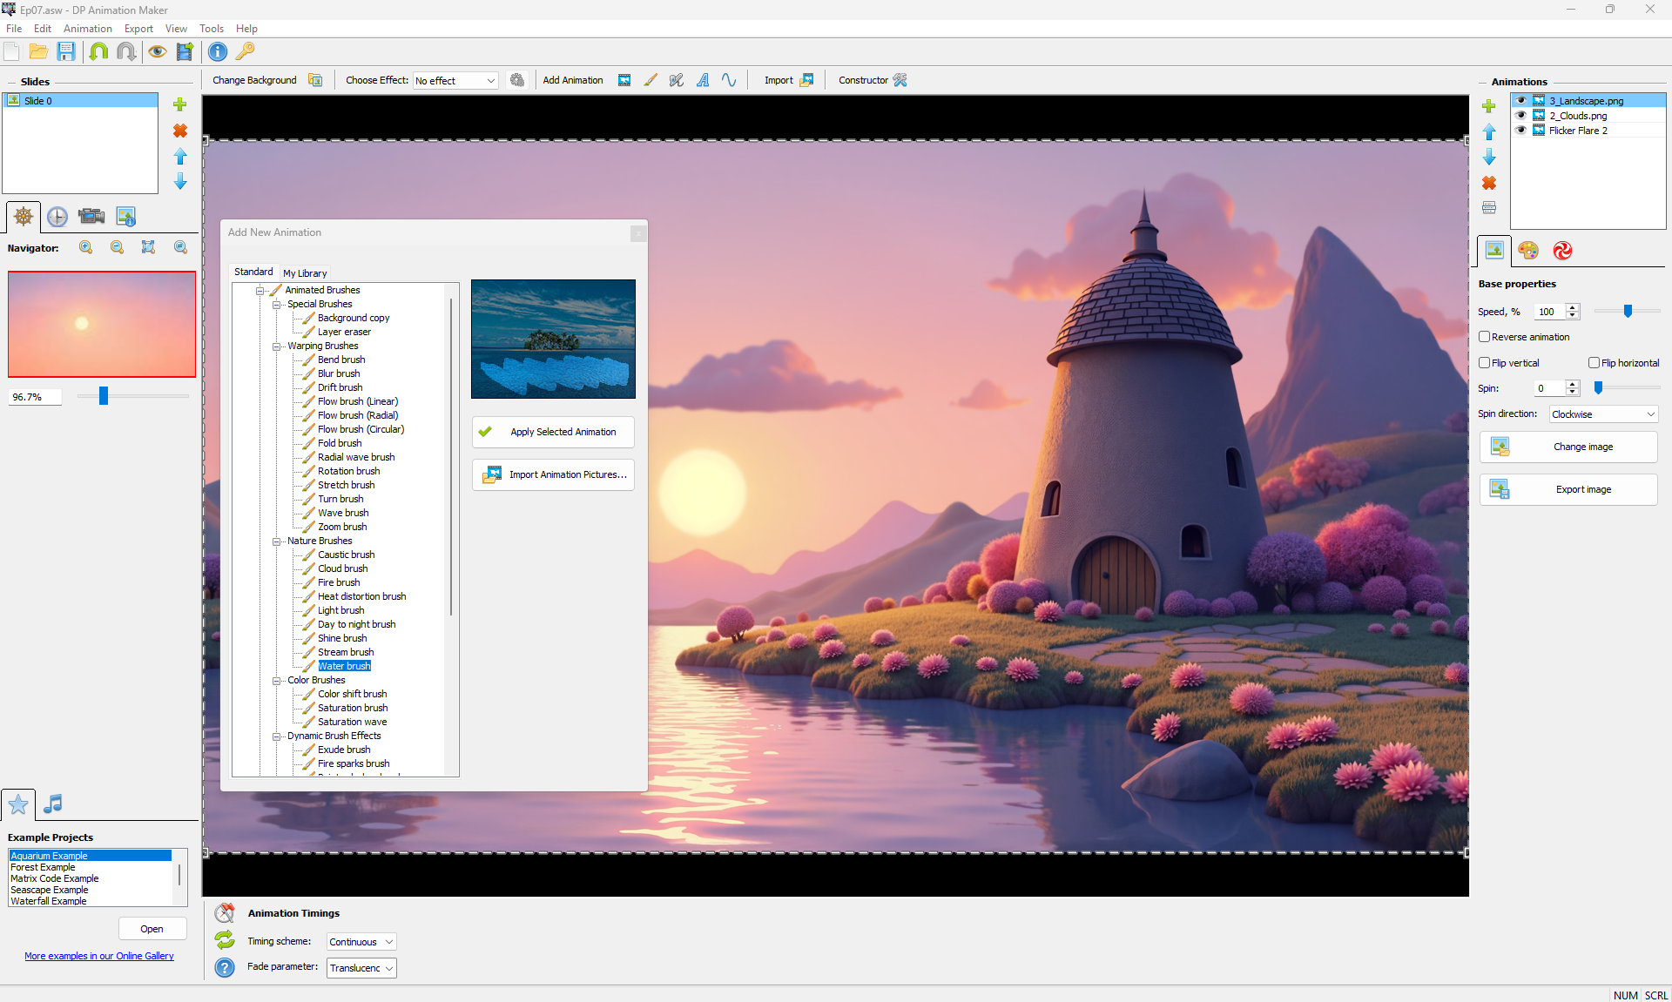This screenshot has height=1002, width=1672.
Task: Click the Preview eye toolbar icon
Action: point(157,52)
